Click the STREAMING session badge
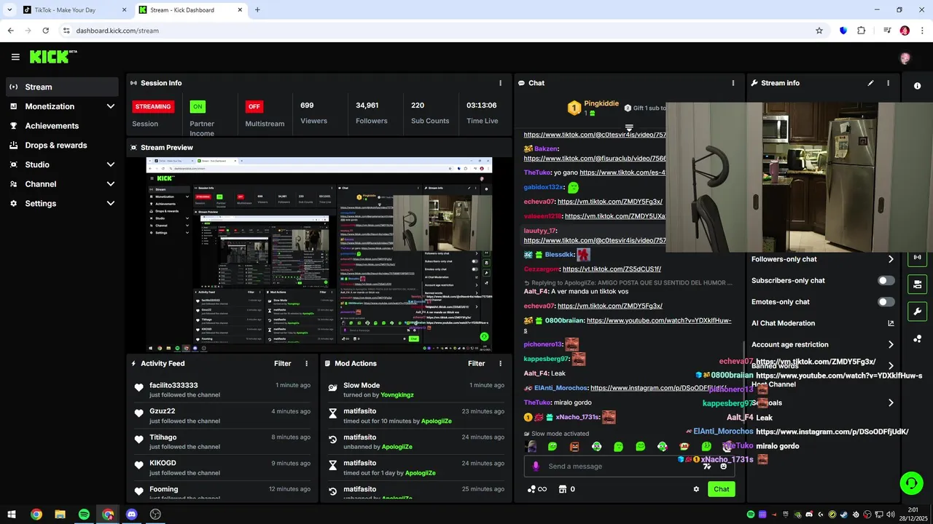Viewport: 933px width, 524px height. click(153, 106)
